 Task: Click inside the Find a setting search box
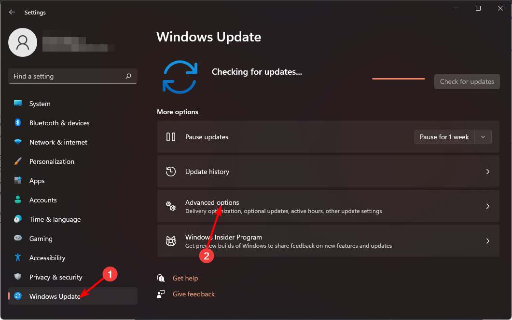[72, 76]
